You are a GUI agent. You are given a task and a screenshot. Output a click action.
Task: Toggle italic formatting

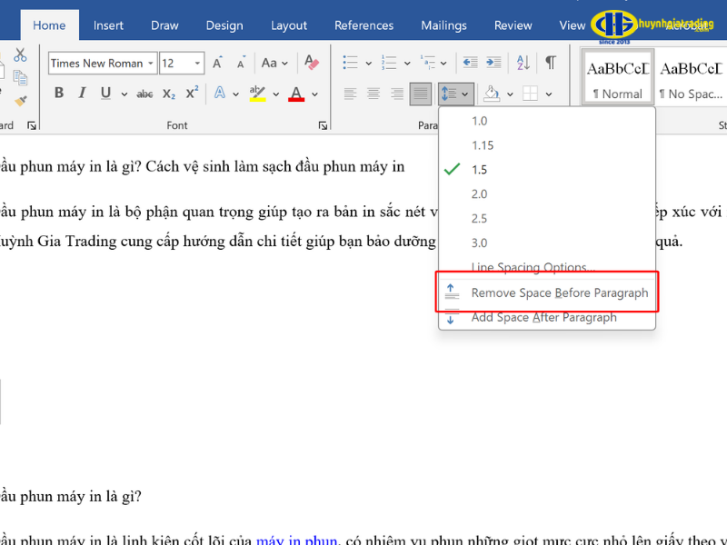click(x=82, y=93)
